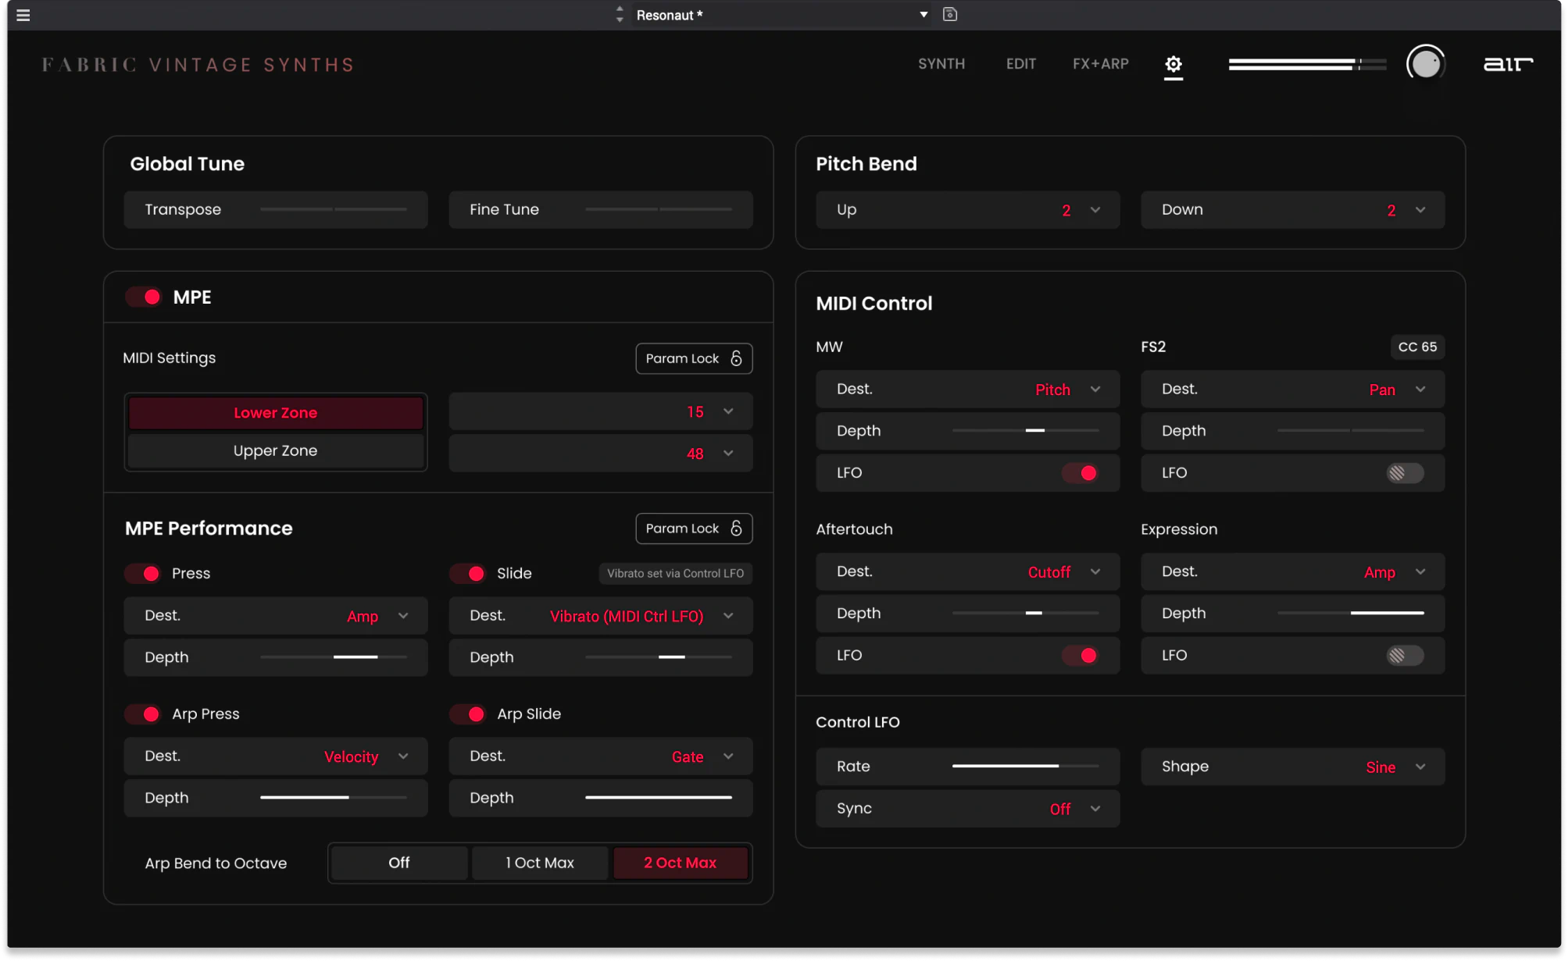Disable the MPE toggle

pyautogui.click(x=145, y=297)
